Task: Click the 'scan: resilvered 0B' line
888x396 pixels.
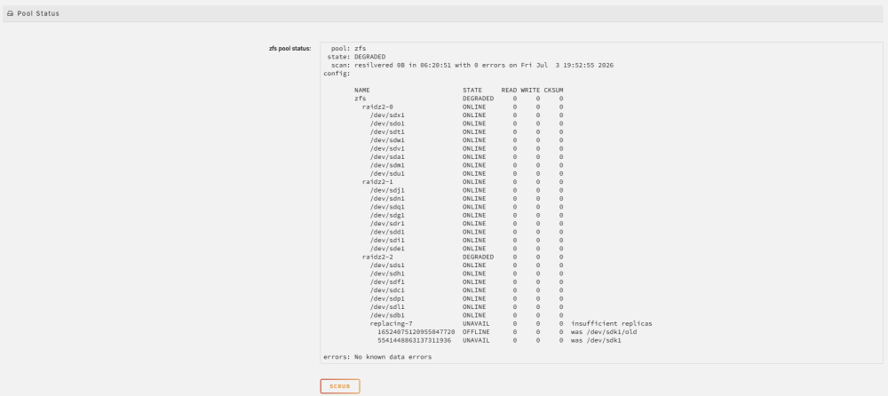Action: [x=472, y=65]
